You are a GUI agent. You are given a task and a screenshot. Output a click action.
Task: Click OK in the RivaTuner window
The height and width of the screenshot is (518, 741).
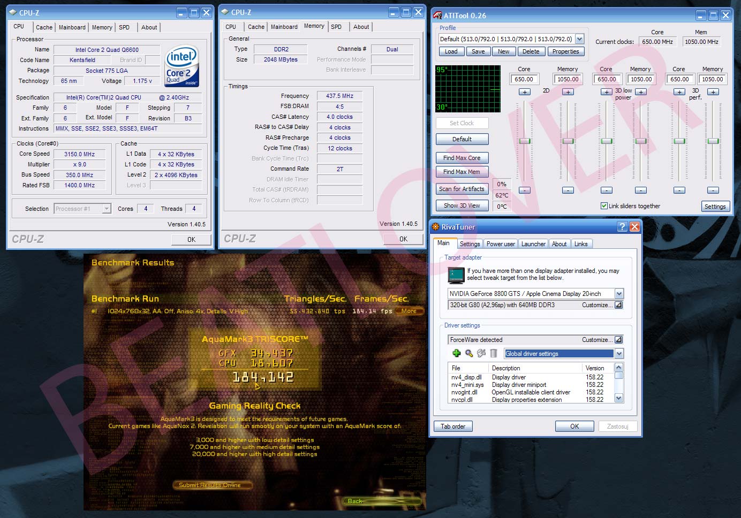tap(574, 426)
